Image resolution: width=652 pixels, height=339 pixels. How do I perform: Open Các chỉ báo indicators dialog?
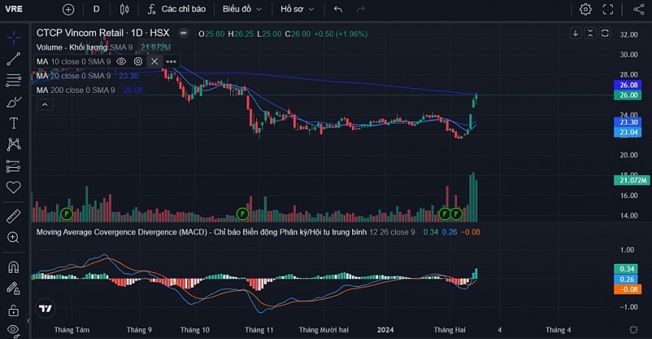[176, 9]
